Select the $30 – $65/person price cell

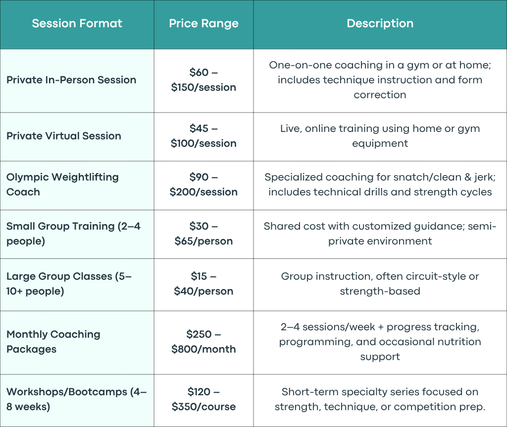[203, 234]
